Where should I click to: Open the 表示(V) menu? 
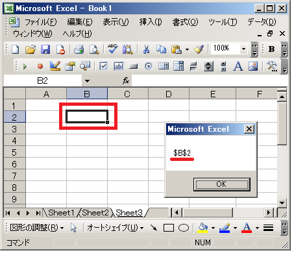click(x=116, y=22)
